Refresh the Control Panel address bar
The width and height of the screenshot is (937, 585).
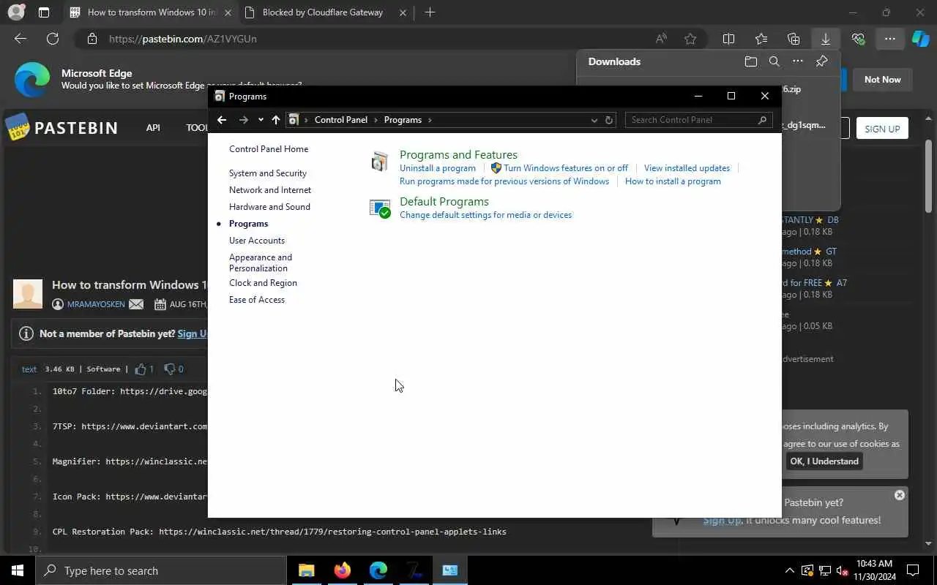(x=609, y=120)
